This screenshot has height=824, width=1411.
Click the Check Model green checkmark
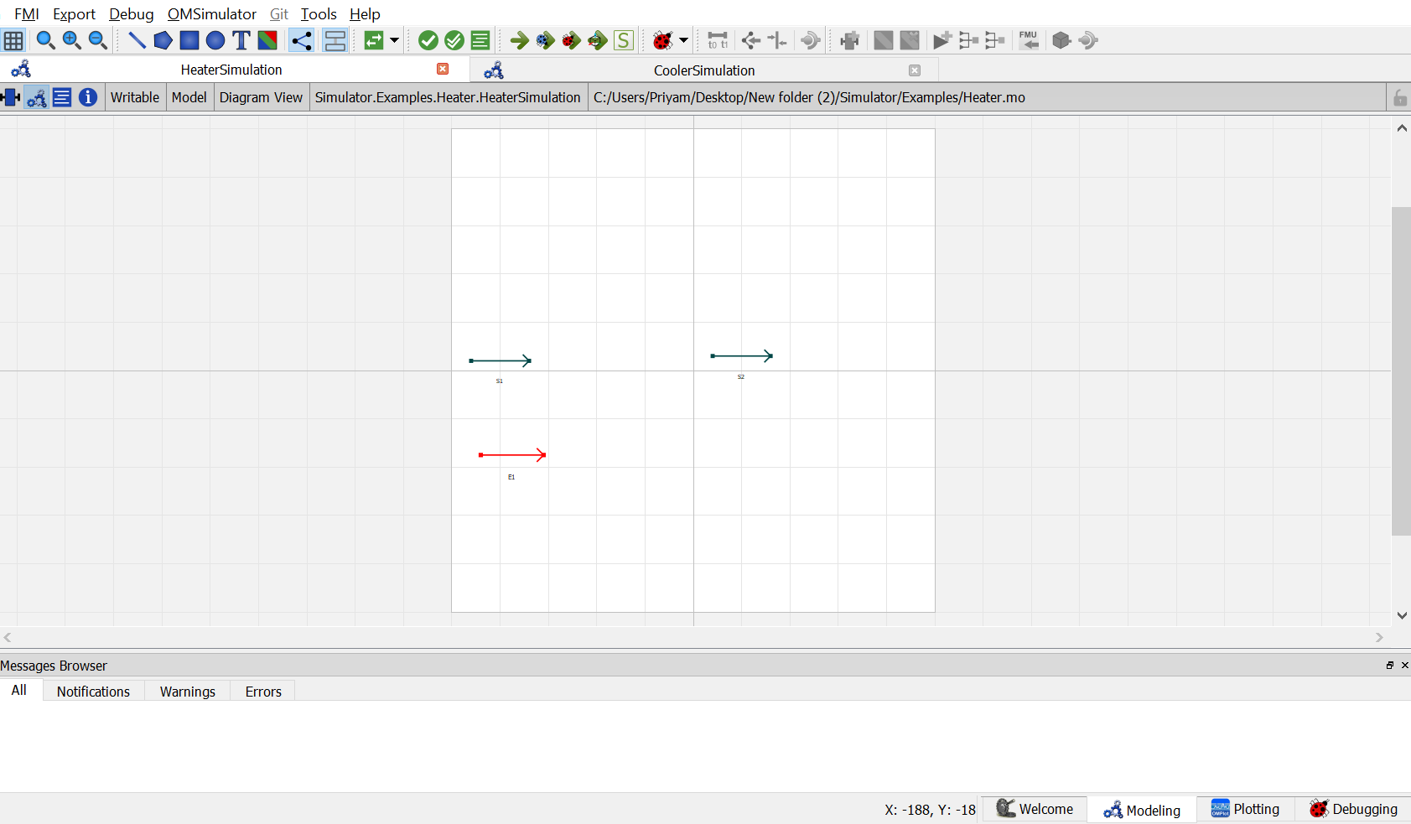428,40
